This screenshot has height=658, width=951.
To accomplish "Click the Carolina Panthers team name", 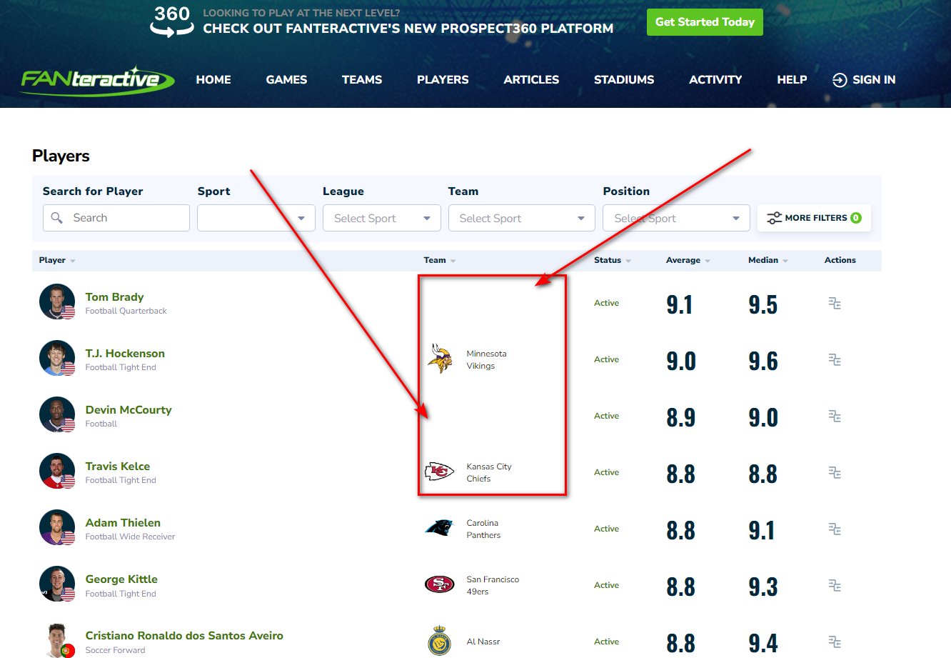I will click(483, 529).
